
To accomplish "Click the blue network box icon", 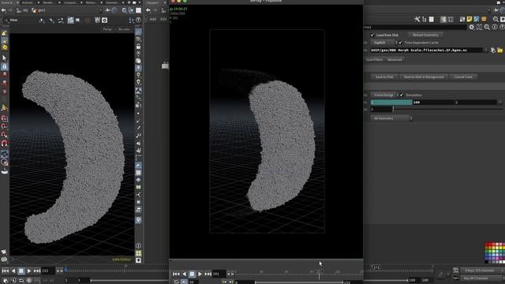I will [477, 19].
